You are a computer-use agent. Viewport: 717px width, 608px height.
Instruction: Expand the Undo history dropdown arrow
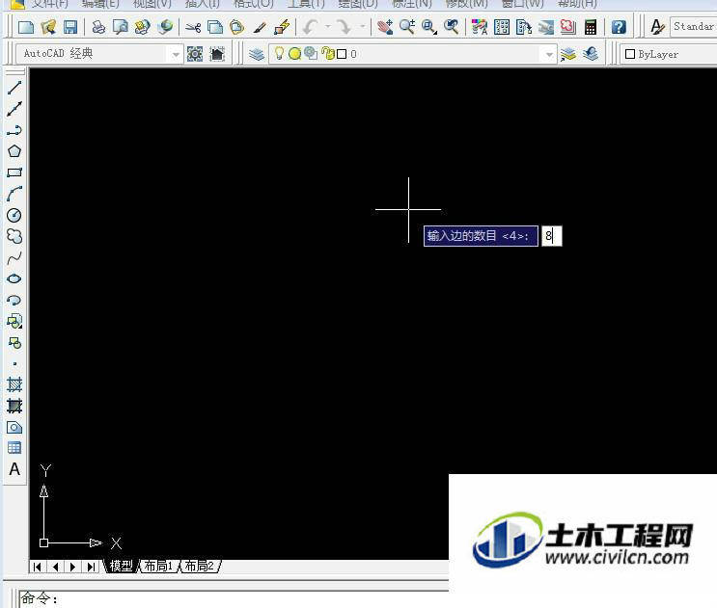pos(327,26)
